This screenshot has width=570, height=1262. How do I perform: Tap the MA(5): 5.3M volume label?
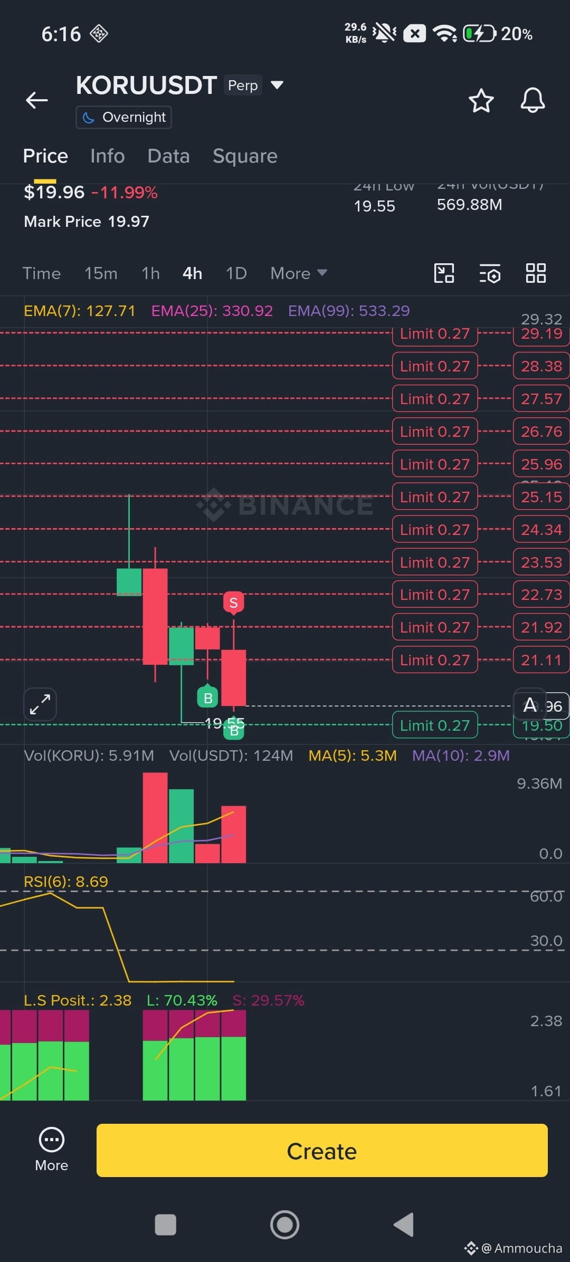(353, 756)
